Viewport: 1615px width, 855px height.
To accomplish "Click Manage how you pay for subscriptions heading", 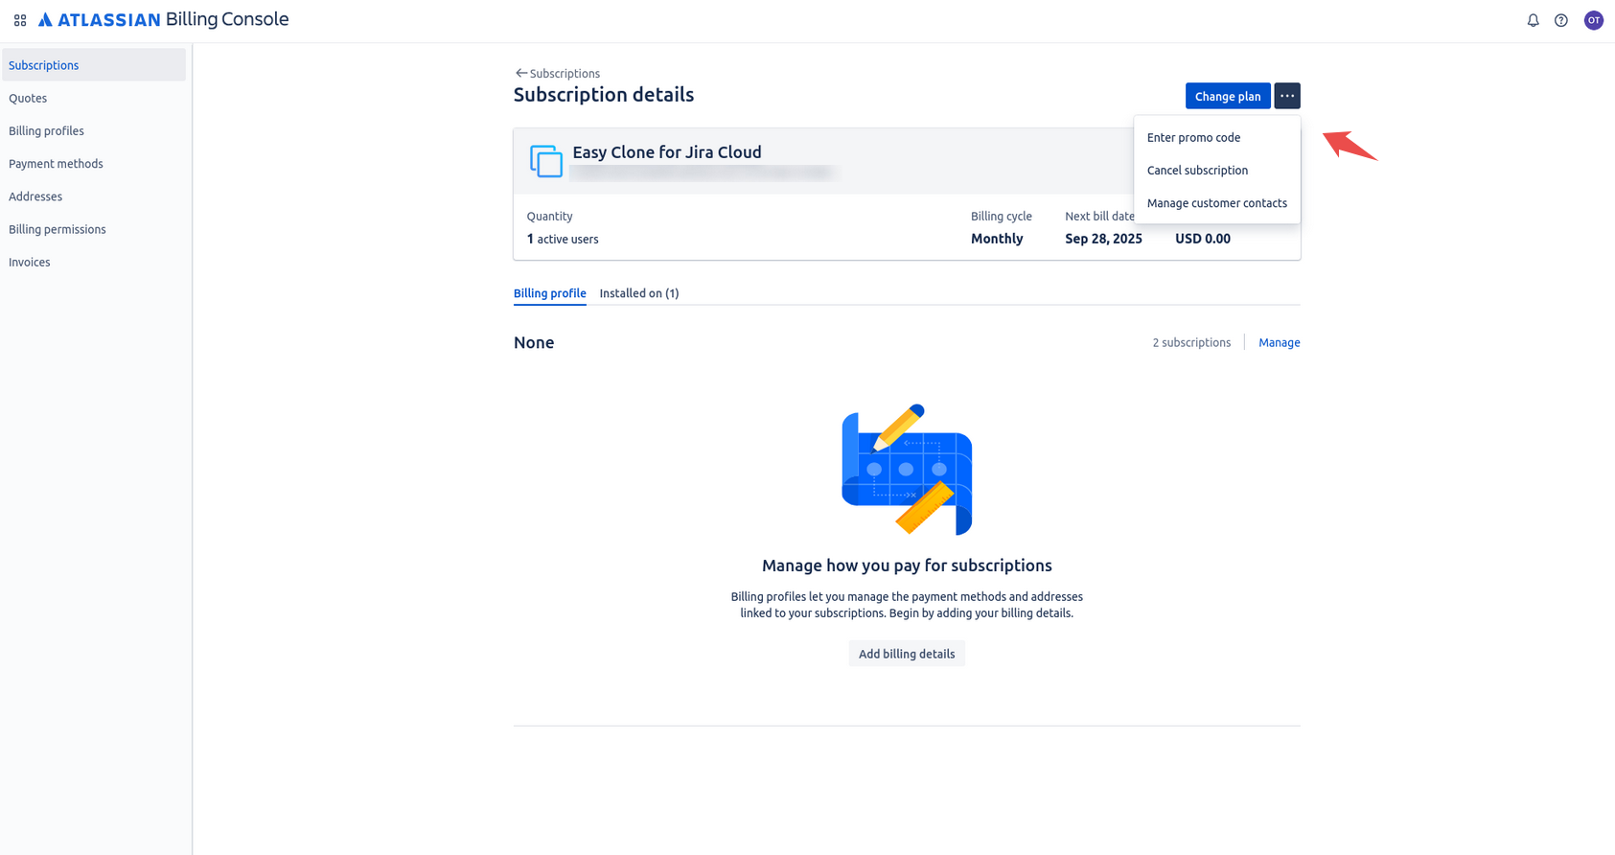I will point(907,566).
